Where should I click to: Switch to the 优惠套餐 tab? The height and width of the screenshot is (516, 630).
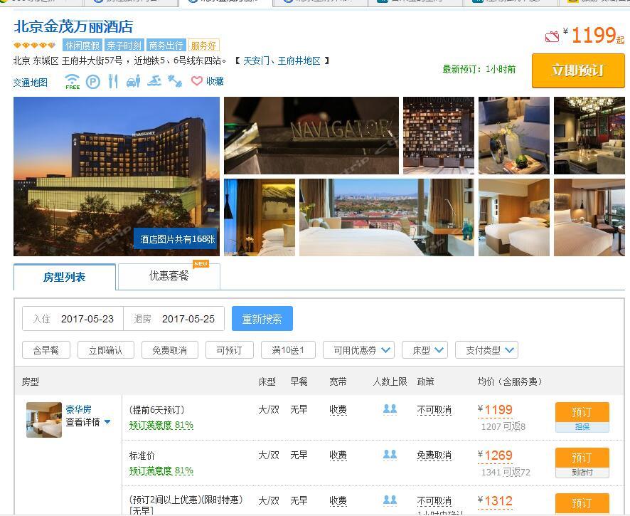[169, 276]
